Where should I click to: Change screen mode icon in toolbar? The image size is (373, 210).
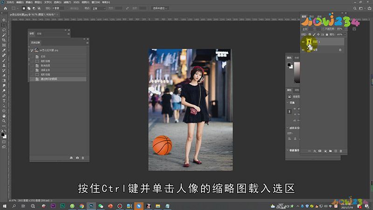pyautogui.click(x=4, y=147)
